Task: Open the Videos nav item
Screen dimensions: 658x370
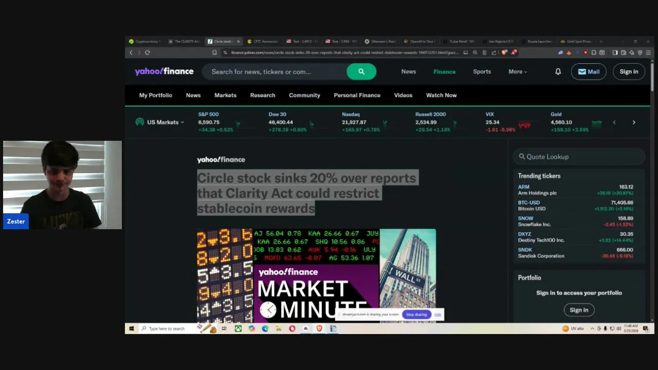Action: pos(403,95)
